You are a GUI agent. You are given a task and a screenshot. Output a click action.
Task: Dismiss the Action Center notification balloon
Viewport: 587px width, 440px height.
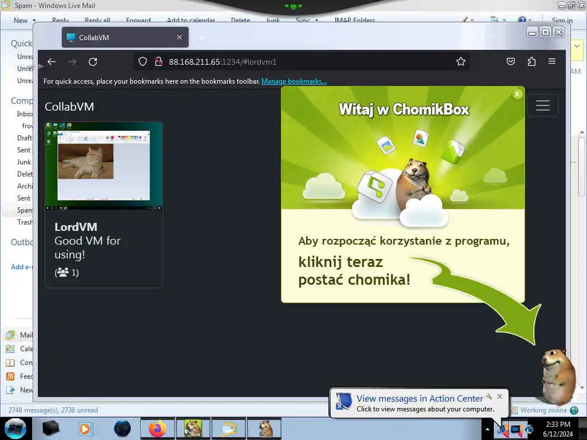click(x=499, y=396)
